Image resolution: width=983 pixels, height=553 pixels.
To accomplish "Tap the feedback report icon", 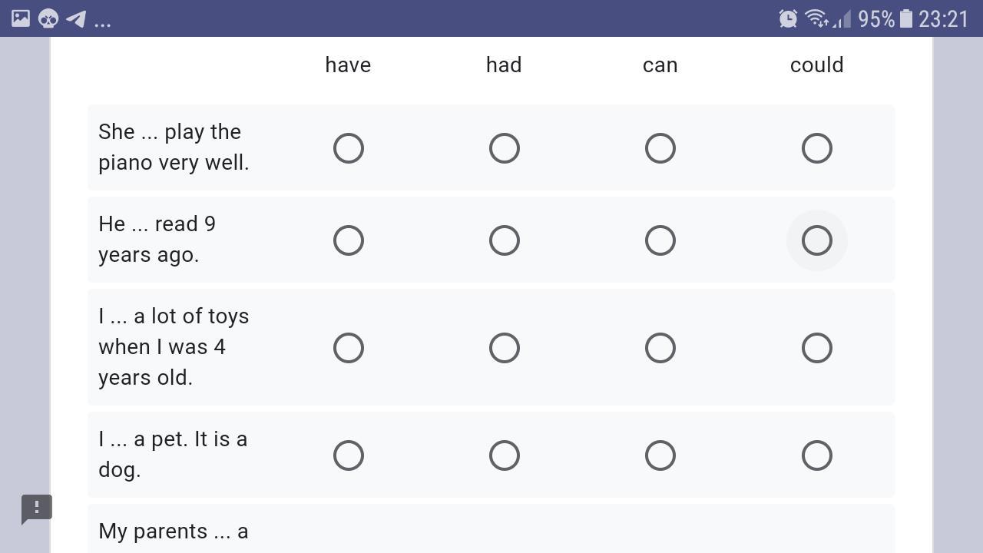I will click(36, 509).
